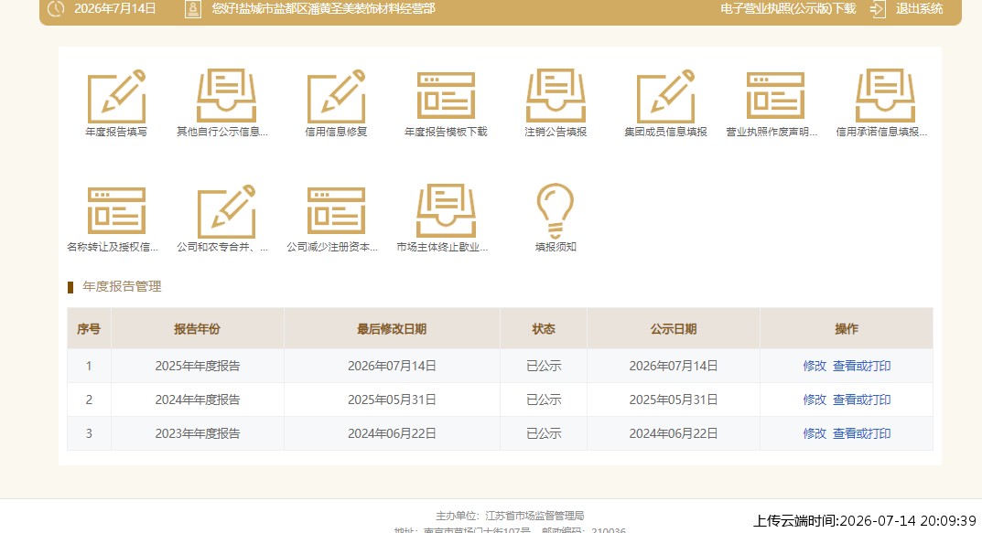The image size is (982, 533).
Task: Click 查看或打印 for 2025年年度报告
Action: click(x=862, y=366)
